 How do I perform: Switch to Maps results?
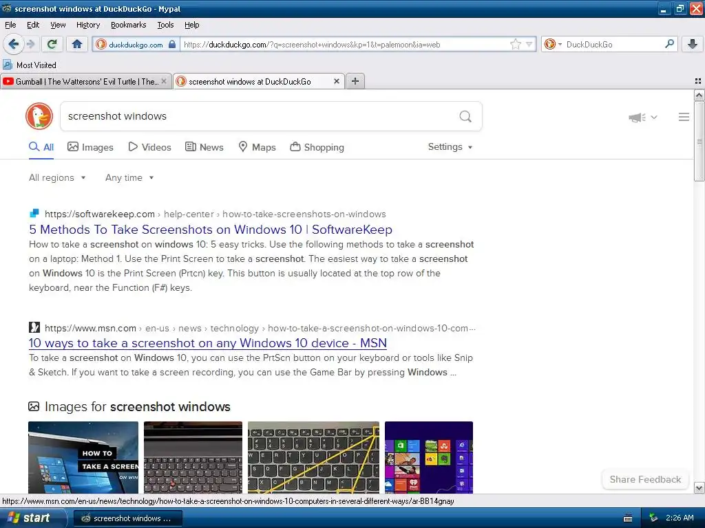257,147
